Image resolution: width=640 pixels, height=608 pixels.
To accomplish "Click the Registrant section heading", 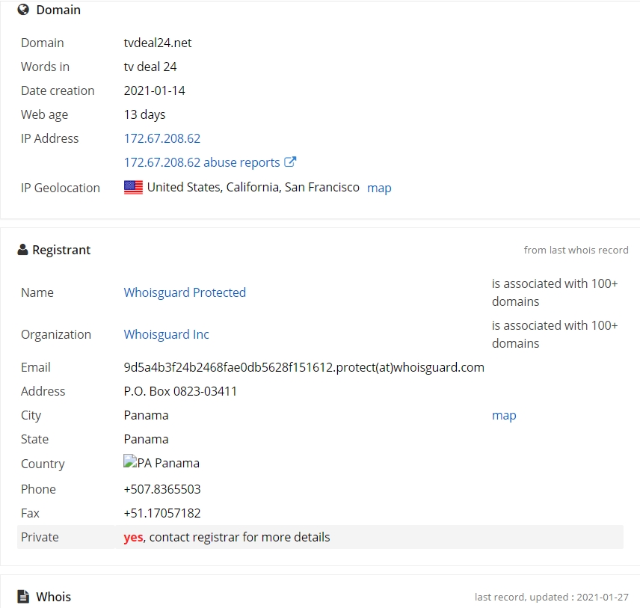I will 61,250.
